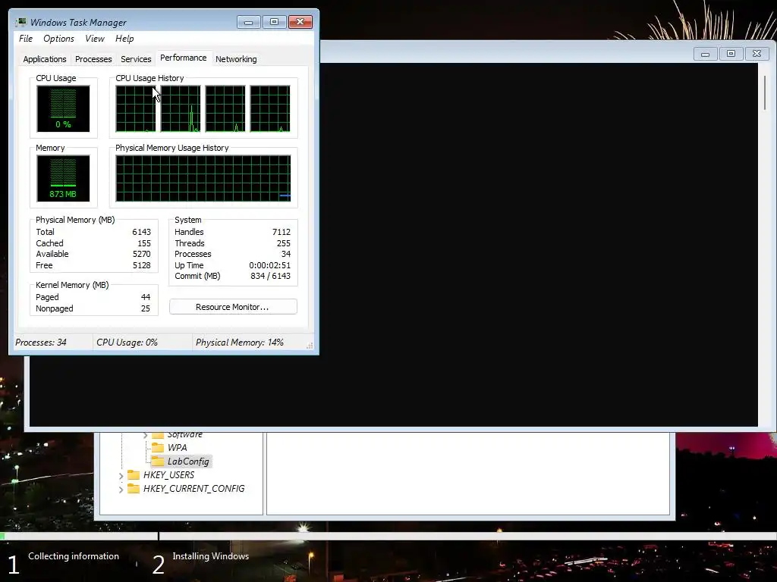This screenshot has width=777, height=582.
Task: Switch to the Networking tab
Action: coord(236,59)
